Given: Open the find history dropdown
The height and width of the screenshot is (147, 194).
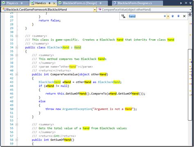Looking at the screenshot, I should click(168, 16).
